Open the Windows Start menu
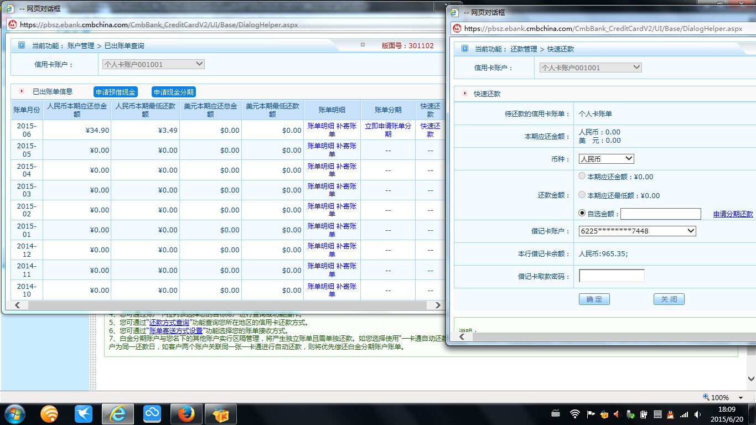This screenshot has height=425, width=756. pyautogui.click(x=15, y=413)
